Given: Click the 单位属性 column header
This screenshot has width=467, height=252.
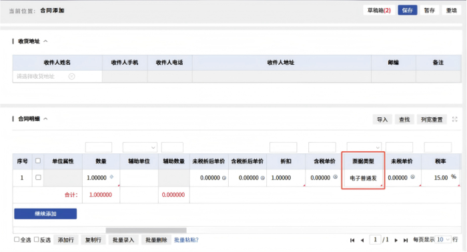Looking at the screenshot, I should click(x=63, y=161).
